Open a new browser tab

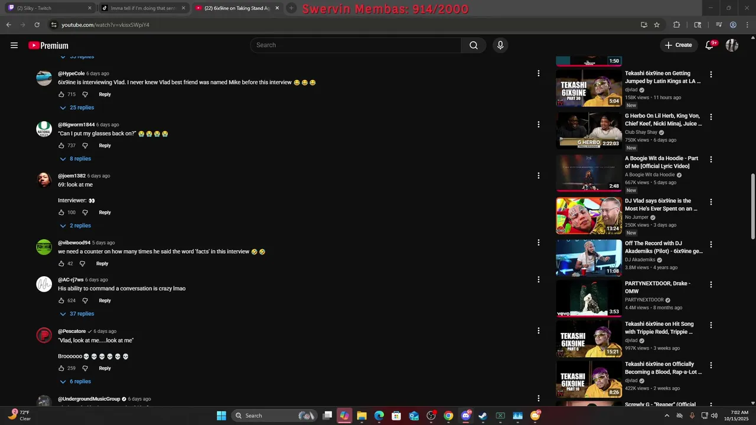click(x=291, y=8)
